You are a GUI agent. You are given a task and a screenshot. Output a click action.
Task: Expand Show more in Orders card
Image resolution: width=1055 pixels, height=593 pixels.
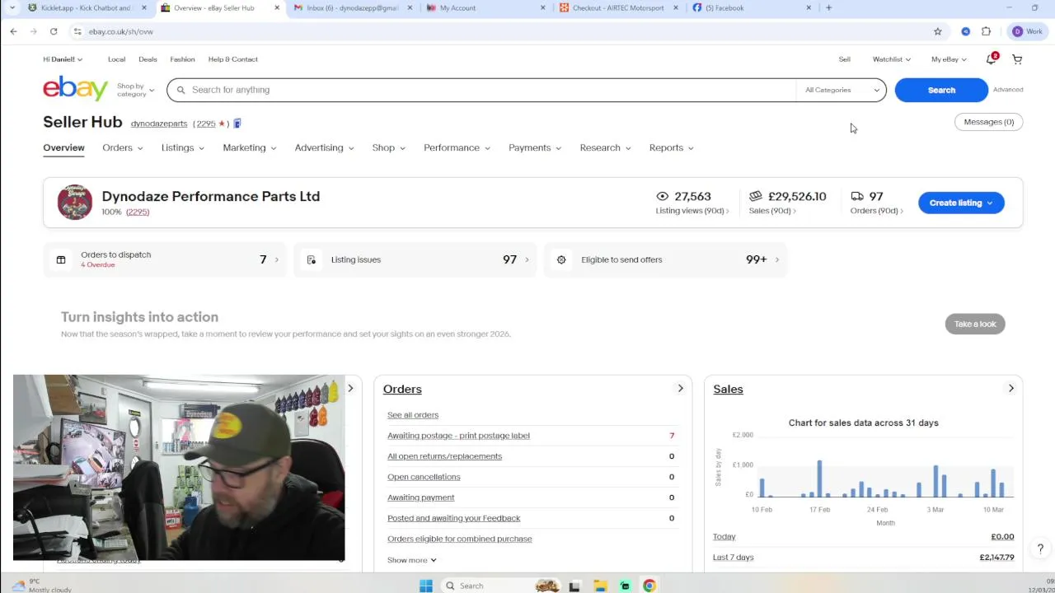412,560
